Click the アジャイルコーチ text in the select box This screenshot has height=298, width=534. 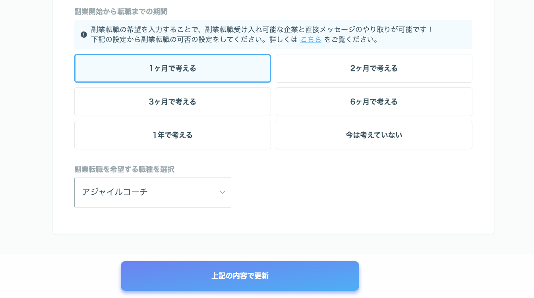tap(115, 192)
